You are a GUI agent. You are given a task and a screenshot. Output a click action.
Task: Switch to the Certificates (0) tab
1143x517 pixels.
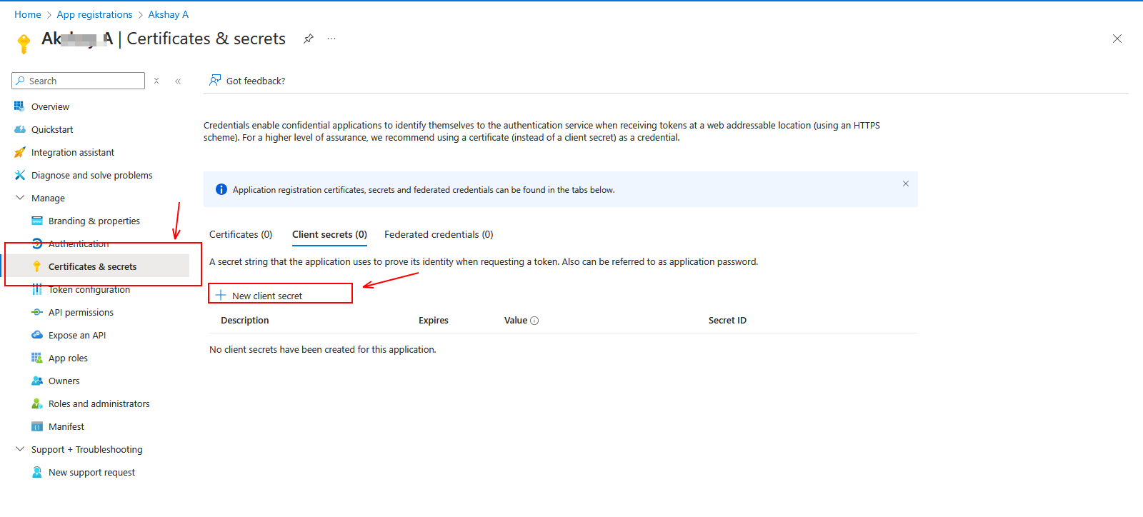241,234
